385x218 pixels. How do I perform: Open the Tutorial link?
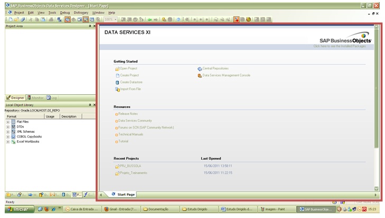click(123, 141)
